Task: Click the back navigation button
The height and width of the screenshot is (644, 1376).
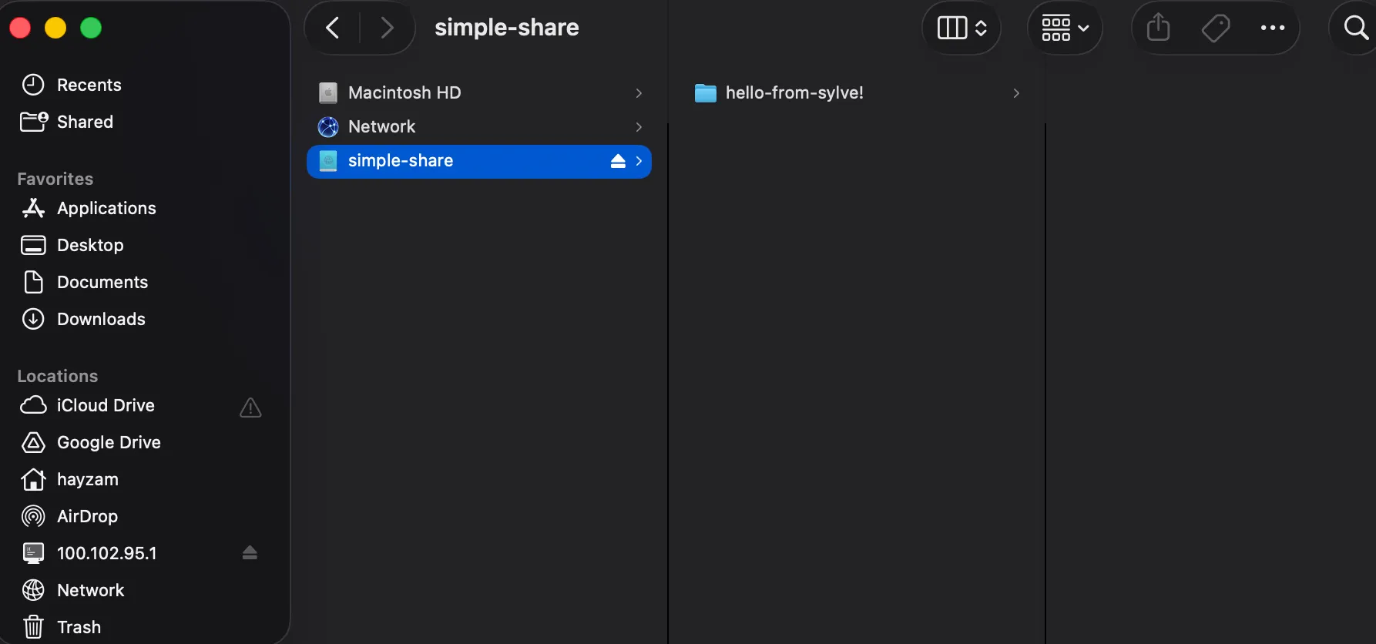Action: click(332, 27)
